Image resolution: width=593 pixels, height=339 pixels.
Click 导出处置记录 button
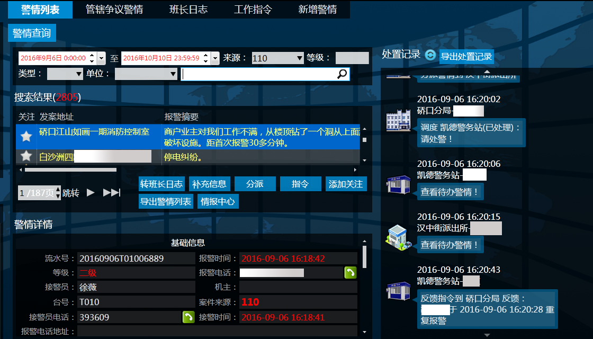coord(466,56)
